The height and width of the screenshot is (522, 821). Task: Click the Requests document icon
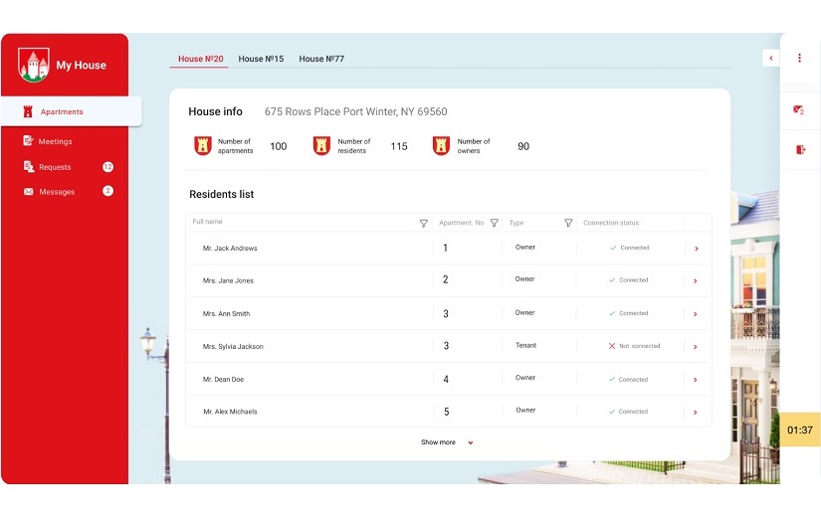tap(29, 166)
